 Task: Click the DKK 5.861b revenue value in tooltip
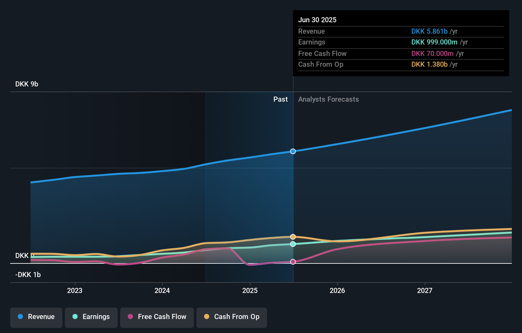pyautogui.click(x=430, y=31)
